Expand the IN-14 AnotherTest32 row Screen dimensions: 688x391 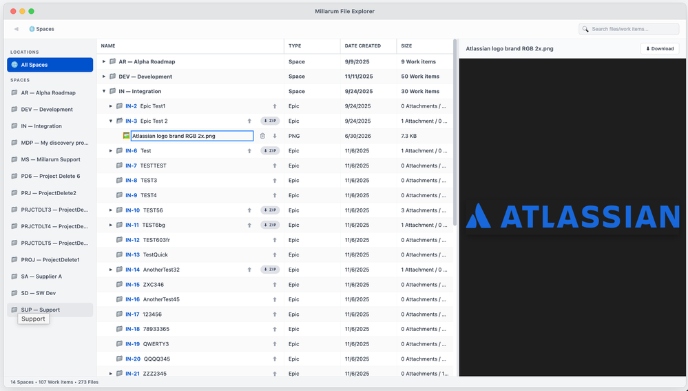[x=111, y=270]
